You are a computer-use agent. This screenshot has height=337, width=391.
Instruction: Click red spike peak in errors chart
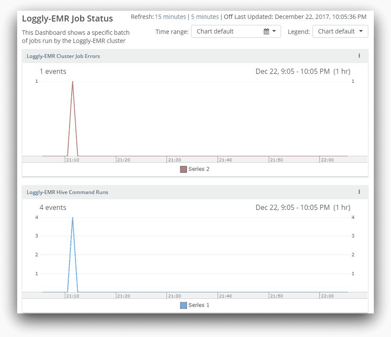73,82
